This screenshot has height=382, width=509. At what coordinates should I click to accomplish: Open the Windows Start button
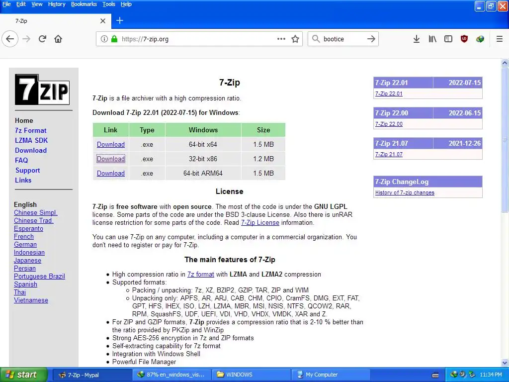24,375
